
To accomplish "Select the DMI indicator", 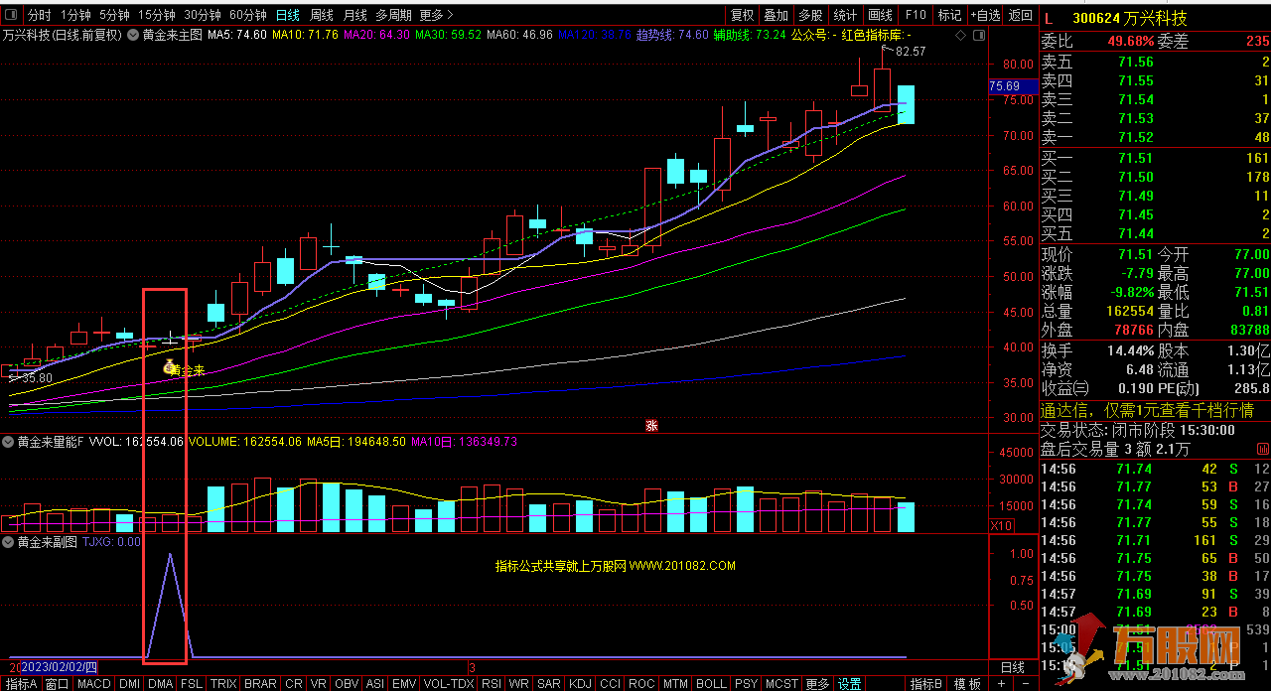I will pos(129,684).
